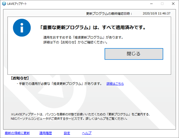The height and width of the screenshot is (138, 179).
Task: Click the blue information icon
Action: click(22, 28)
